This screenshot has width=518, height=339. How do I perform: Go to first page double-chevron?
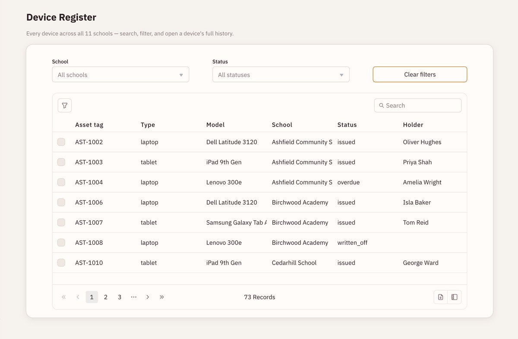pos(64,297)
